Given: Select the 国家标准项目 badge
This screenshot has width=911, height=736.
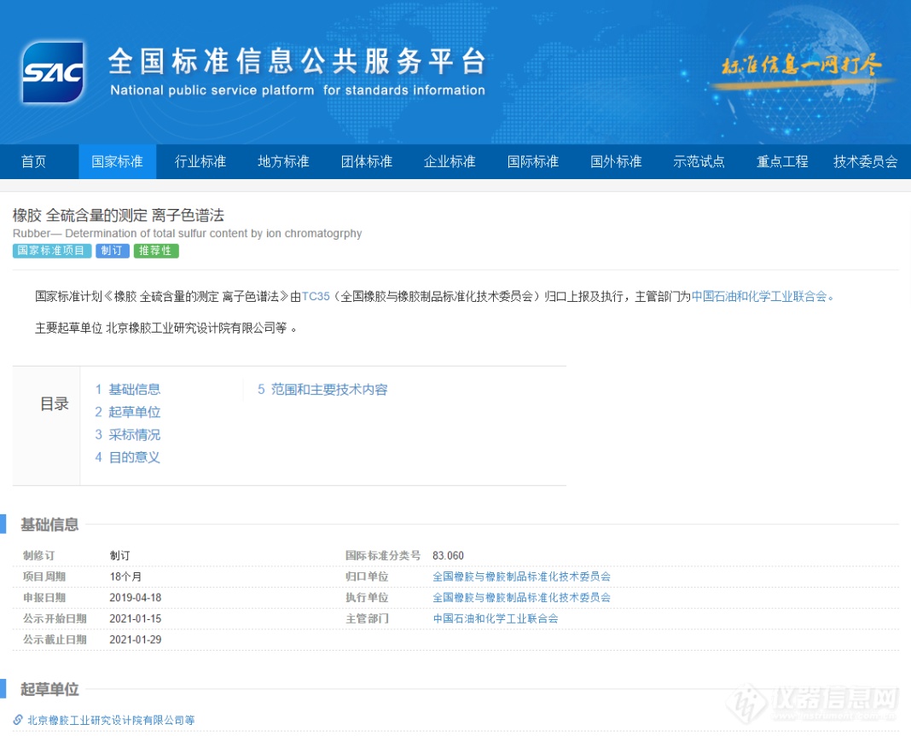Looking at the screenshot, I should tap(49, 251).
